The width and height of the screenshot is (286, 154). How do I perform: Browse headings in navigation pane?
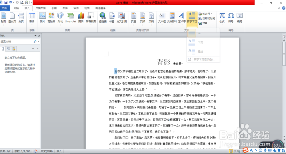click(3, 49)
